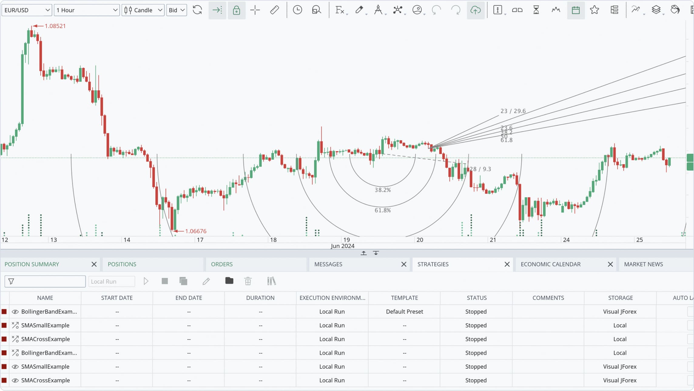Image resolution: width=694 pixels, height=391 pixels.
Task: Click the strategy filter input field
Action: [x=49, y=281]
